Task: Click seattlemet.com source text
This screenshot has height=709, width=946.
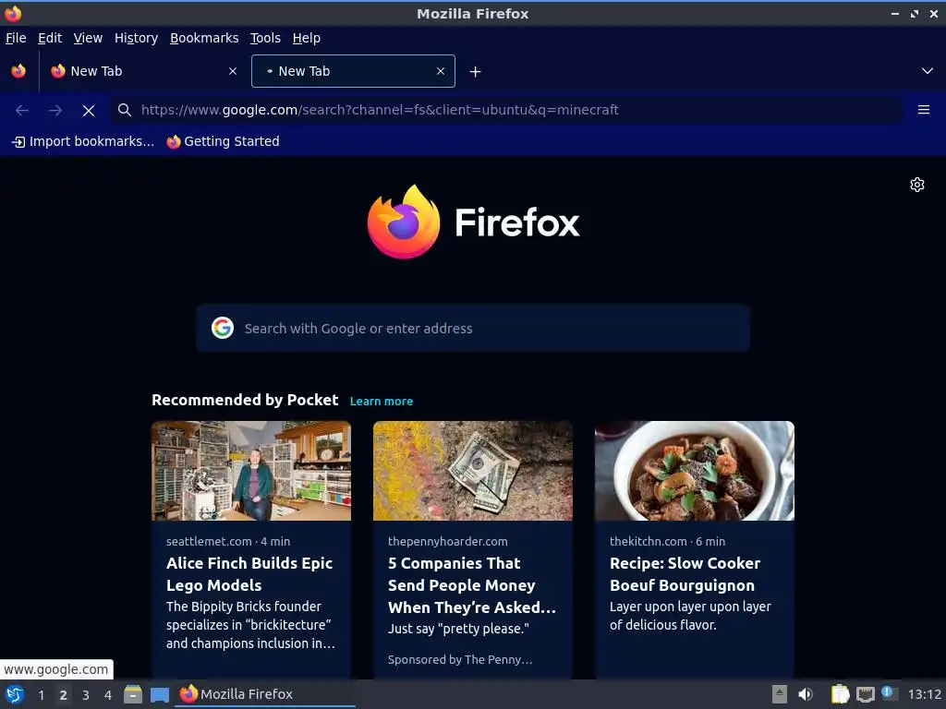Action: click(209, 541)
